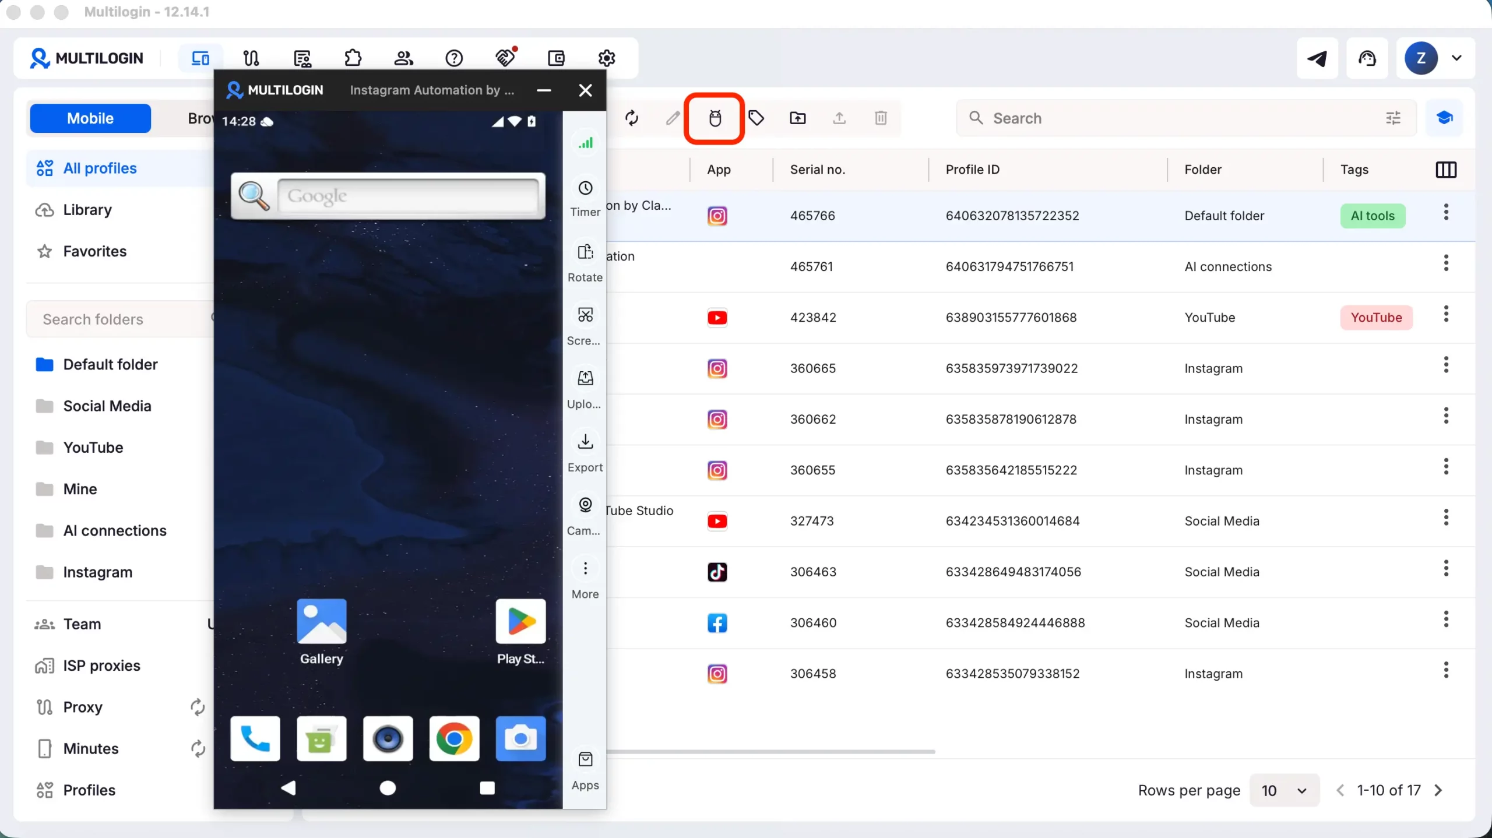Select All profiles in the sidebar

click(120, 168)
